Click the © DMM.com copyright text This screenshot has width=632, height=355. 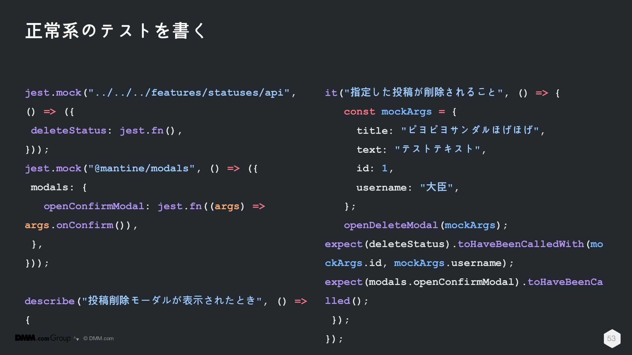click(98, 339)
